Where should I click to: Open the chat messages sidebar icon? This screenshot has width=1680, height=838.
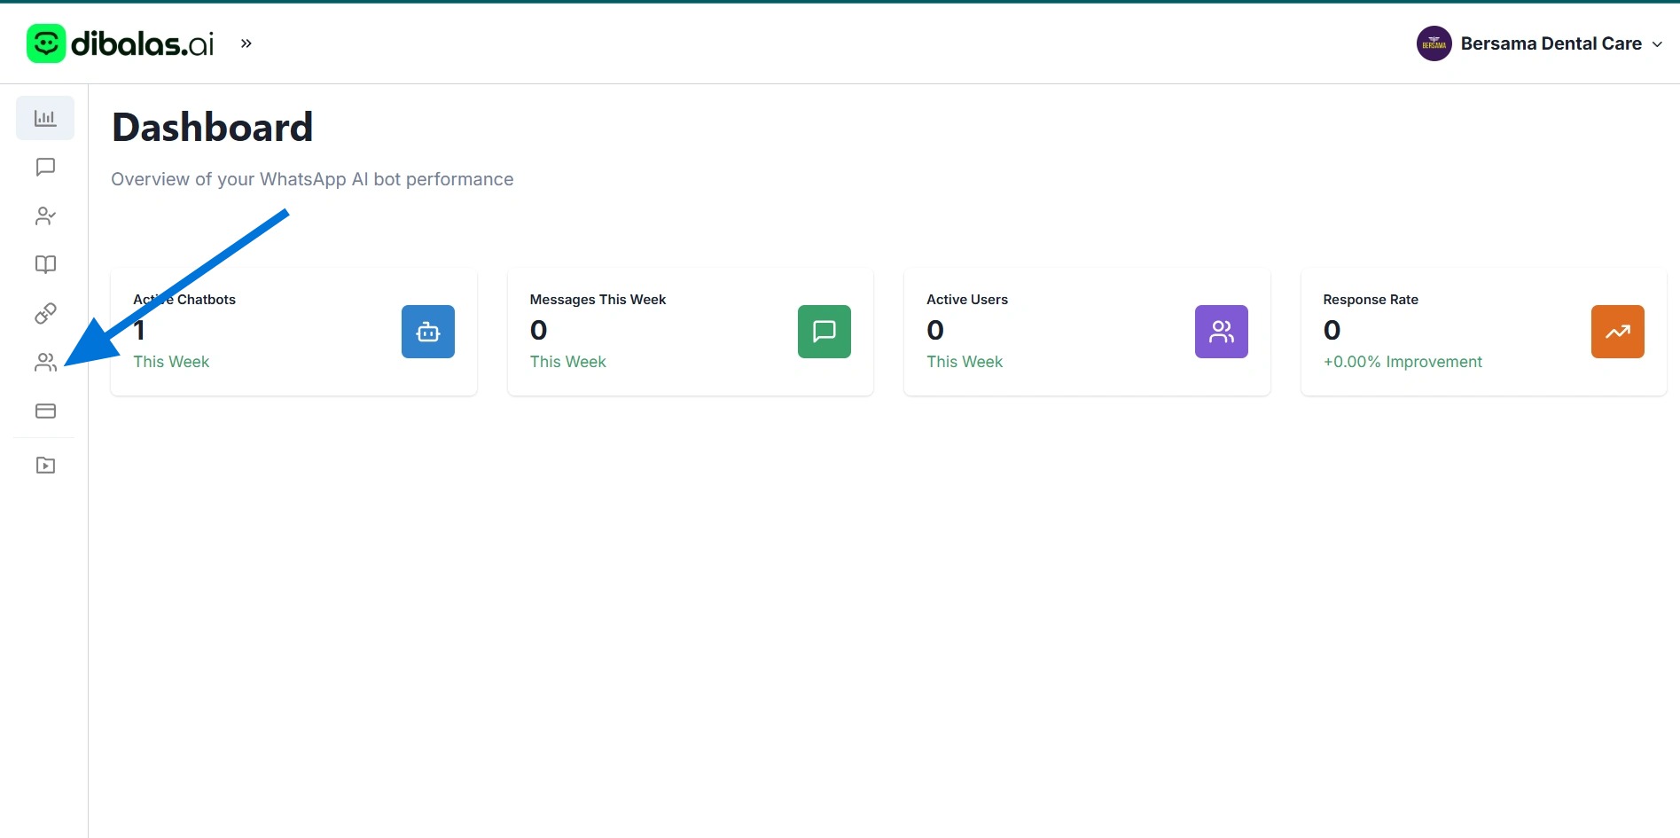(x=45, y=167)
